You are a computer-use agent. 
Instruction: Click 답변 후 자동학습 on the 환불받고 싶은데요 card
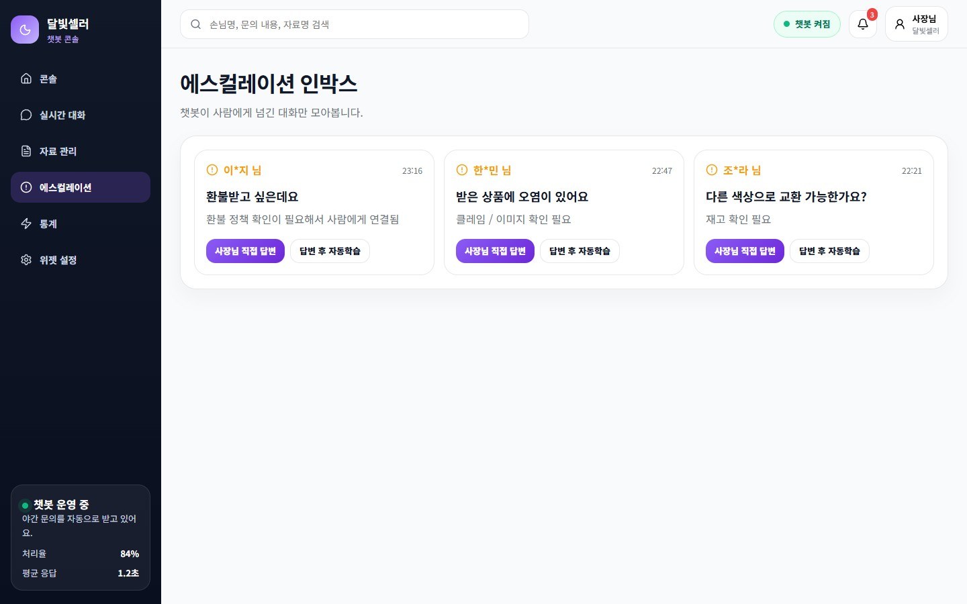[330, 251]
